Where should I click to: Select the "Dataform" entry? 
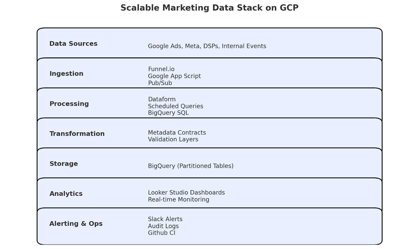coord(162,99)
